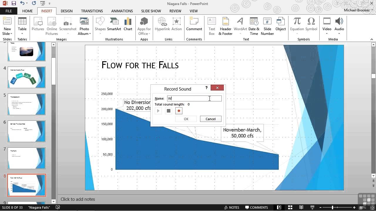Open the FILE tab
This screenshot has height=211, width=376.
[9, 11]
